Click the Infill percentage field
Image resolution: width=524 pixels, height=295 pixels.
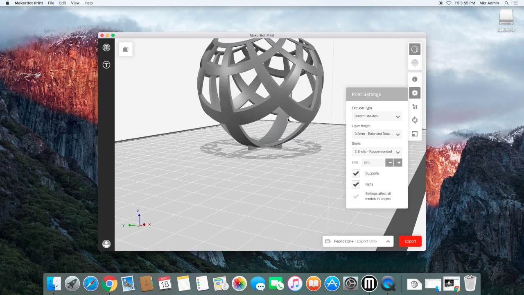tap(373, 163)
